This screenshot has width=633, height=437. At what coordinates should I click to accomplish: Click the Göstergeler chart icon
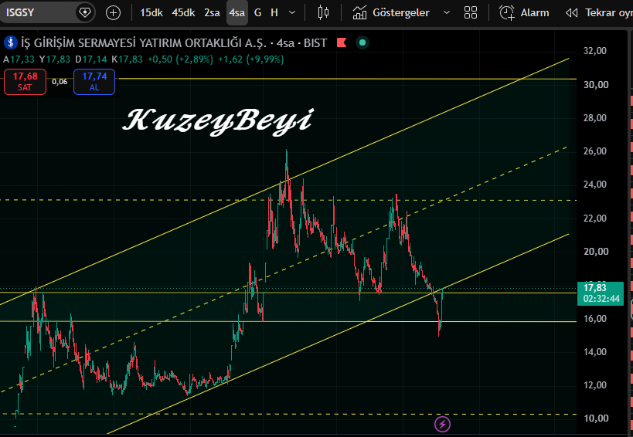[359, 13]
